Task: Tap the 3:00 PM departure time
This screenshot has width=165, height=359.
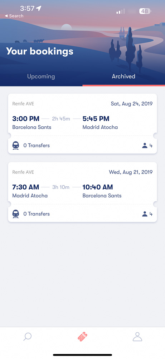Action: click(26, 118)
